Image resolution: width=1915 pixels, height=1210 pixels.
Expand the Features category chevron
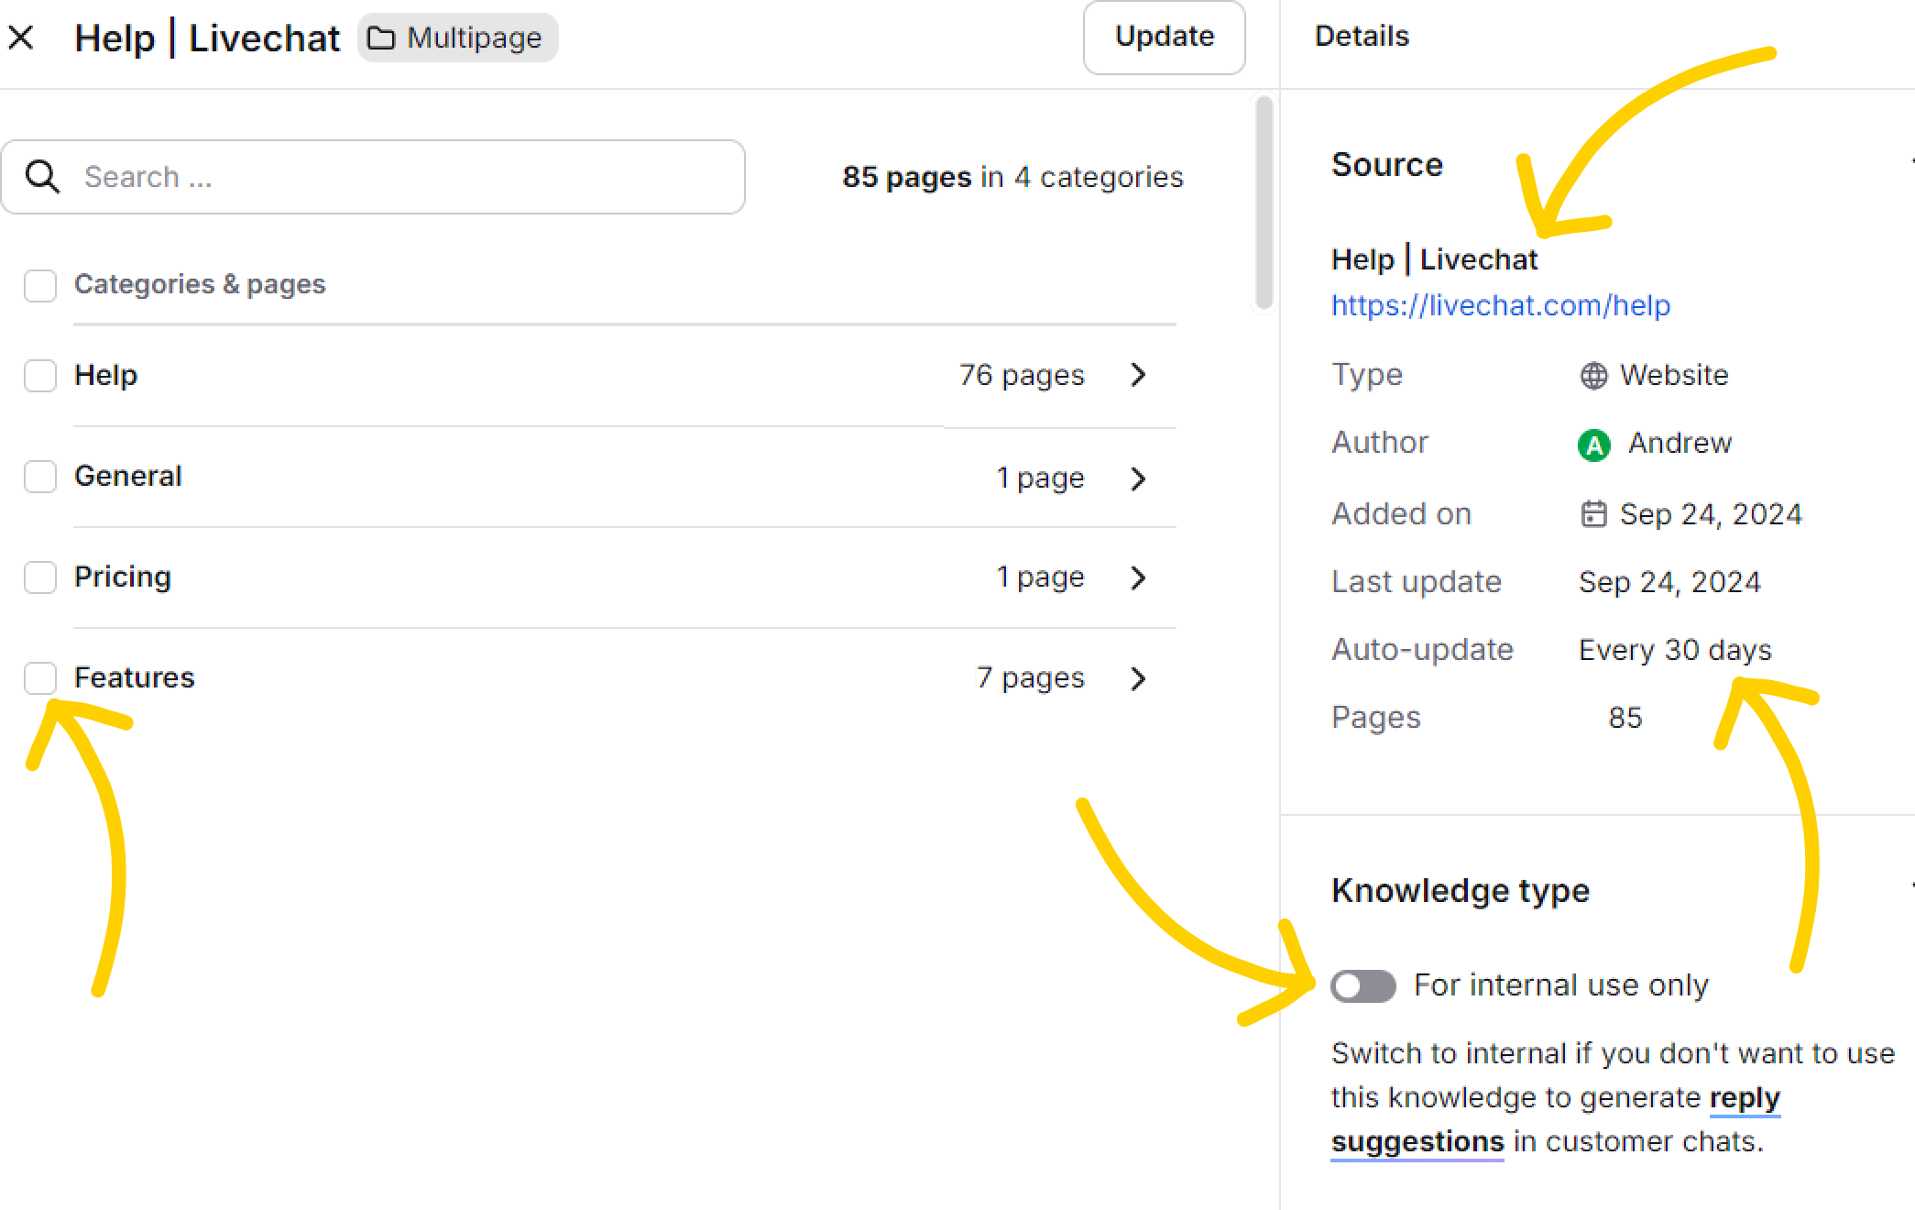pyautogui.click(x=1138, y=678)
